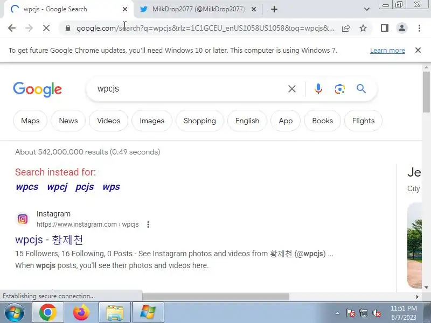Image resolution: width=431 pixels, height=323 pixels.
Task: Click the instagram.com › wpcjs URL
Action: (88, 224)
